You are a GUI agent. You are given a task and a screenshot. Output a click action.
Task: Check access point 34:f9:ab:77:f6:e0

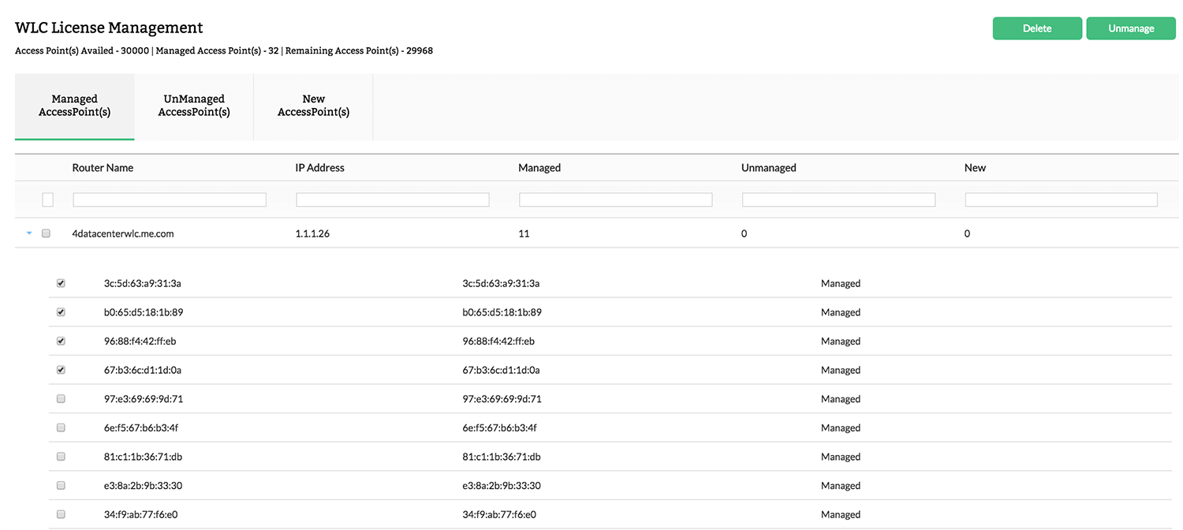[x=61, y=513]
